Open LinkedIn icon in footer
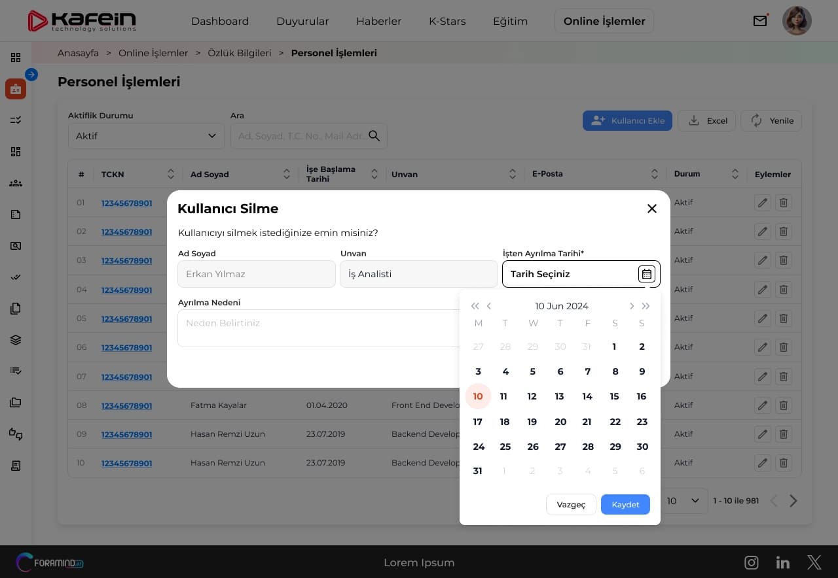838x578 pixels. (783, 562)
